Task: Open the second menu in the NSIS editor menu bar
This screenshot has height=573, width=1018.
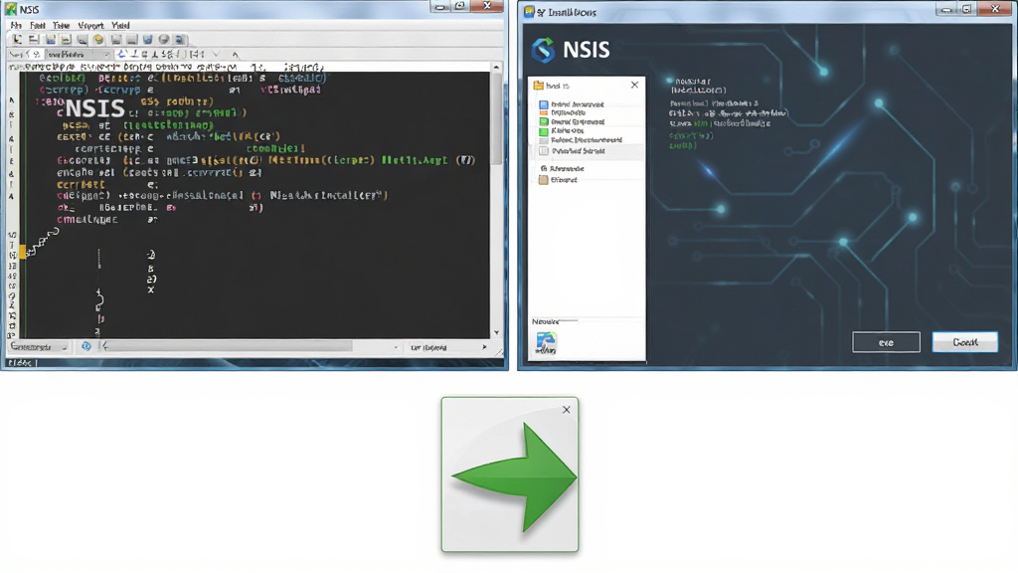Action: click(38, 25)
